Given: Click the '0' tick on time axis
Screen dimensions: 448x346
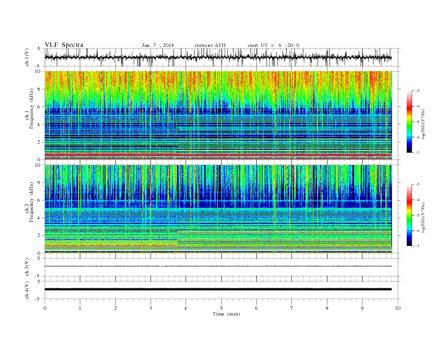Looking at the screenshot, I should [45, 308].
